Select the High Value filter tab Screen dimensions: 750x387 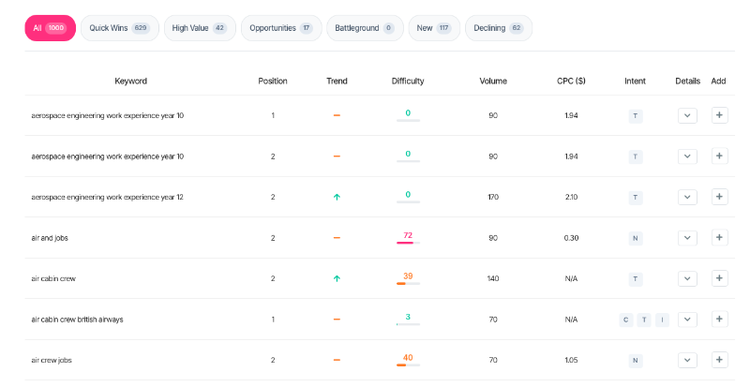click(x=200, y=28)
